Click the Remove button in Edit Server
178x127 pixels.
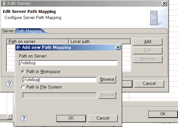tap(148, 59)
